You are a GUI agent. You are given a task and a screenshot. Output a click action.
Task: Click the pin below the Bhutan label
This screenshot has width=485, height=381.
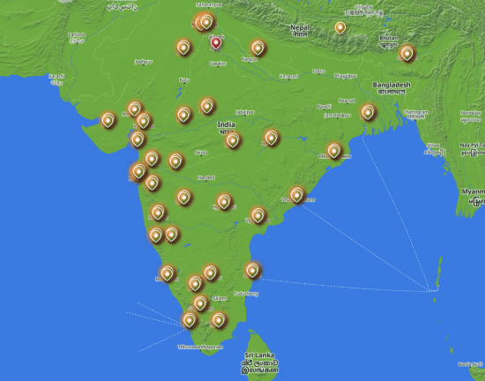tap(407, 54)
